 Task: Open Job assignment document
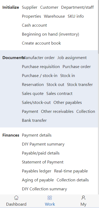[x=72, y=58]
